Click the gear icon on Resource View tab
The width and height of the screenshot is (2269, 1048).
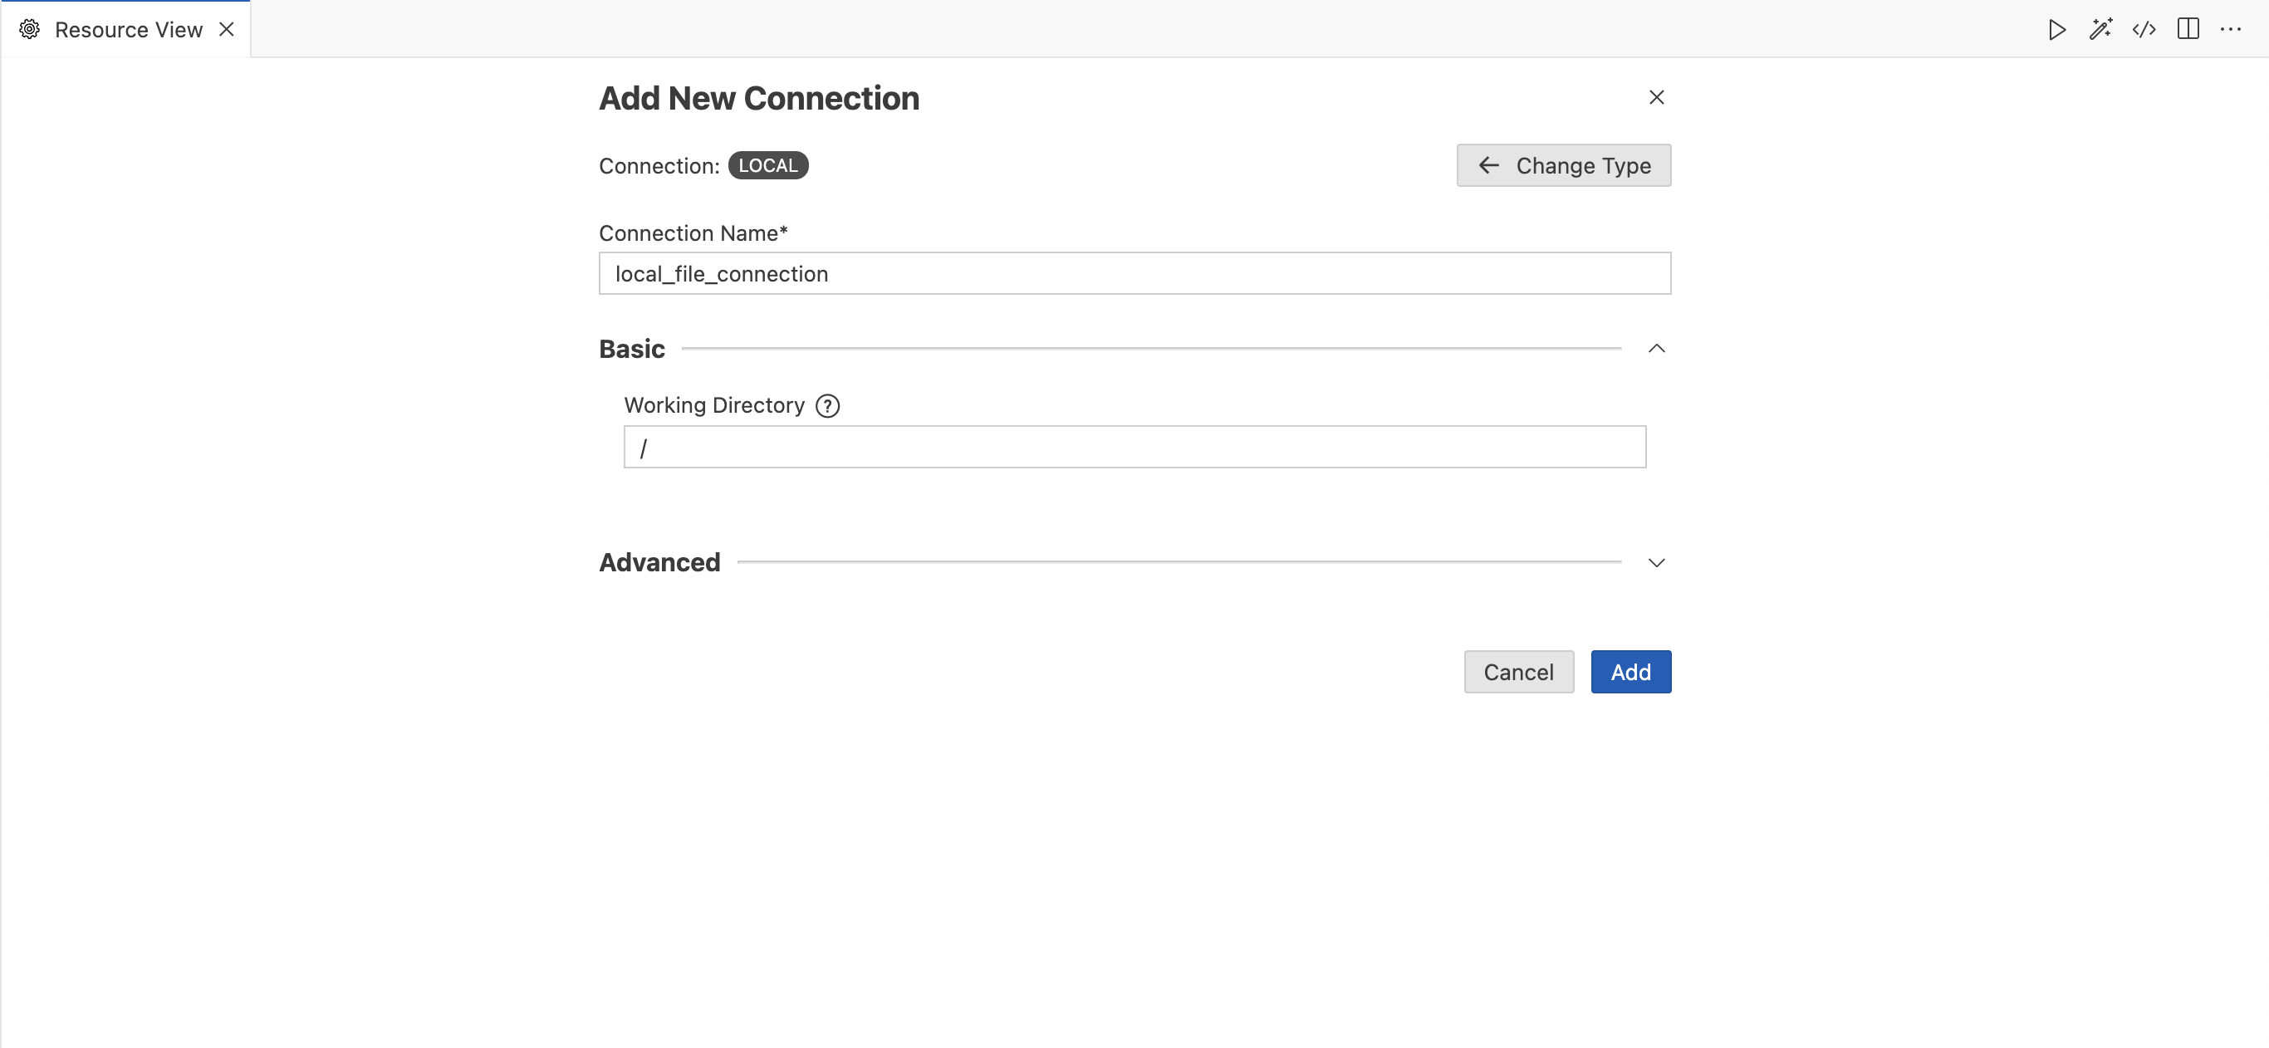point(29,30)
